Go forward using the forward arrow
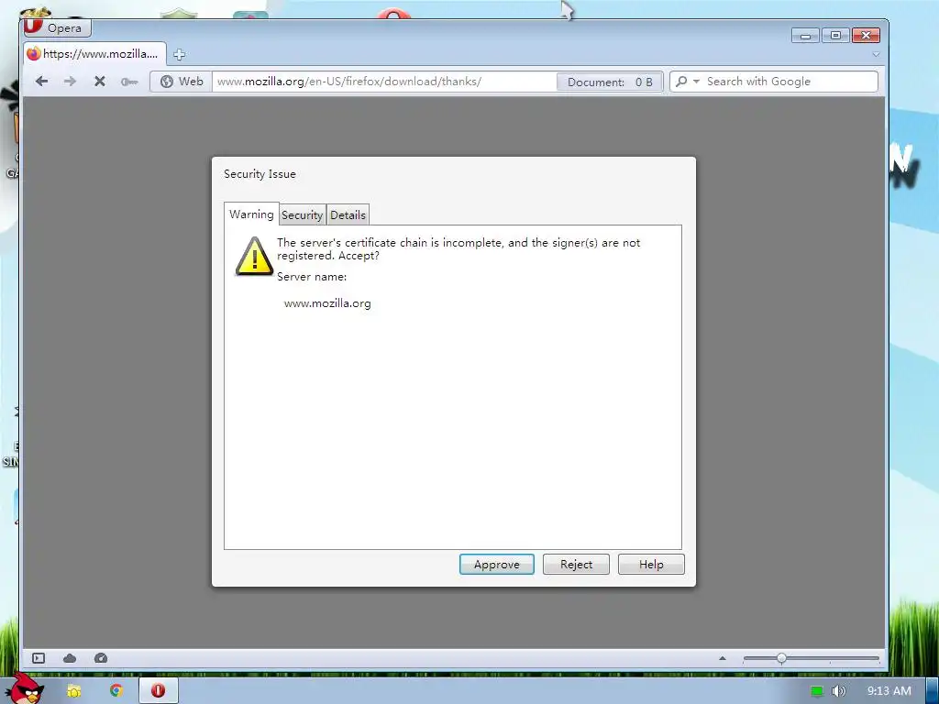 tap(70, 82)
